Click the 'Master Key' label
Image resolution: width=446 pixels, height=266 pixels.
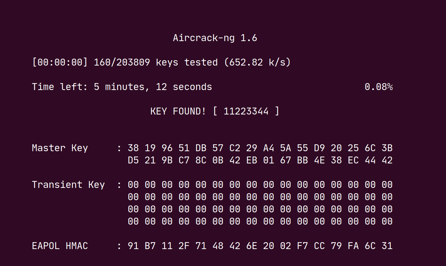(x=60, y=148)
